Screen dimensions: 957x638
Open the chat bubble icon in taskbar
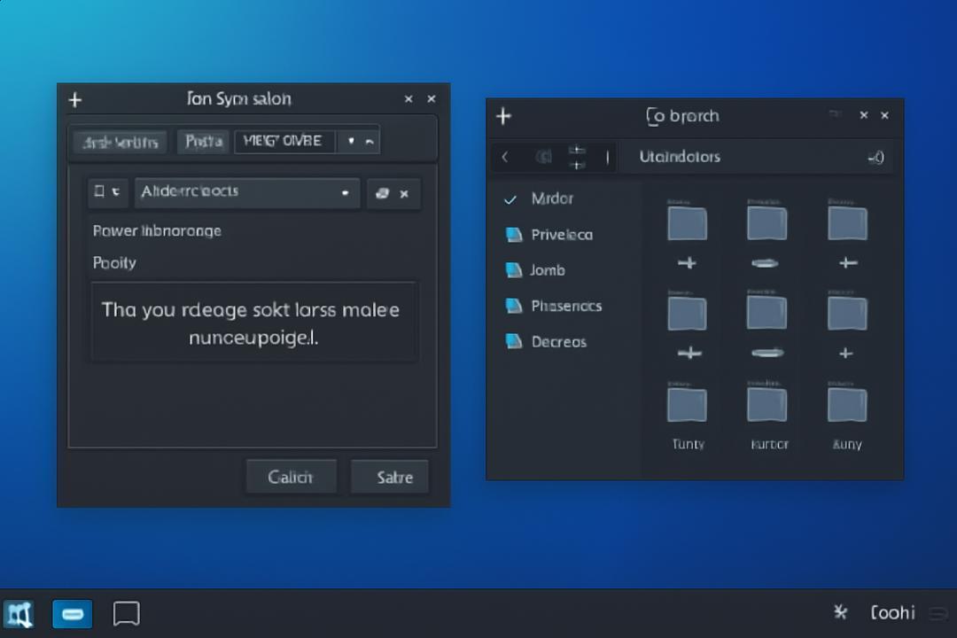(x=127, y=613)
